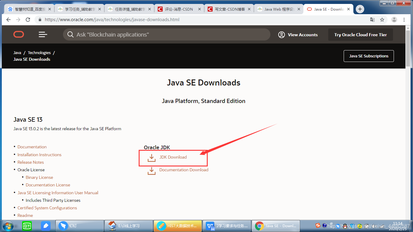Viewport: 413px width, 232px height.
Task: Click the Java SE Subscriptions button
Action: point(369,56)
